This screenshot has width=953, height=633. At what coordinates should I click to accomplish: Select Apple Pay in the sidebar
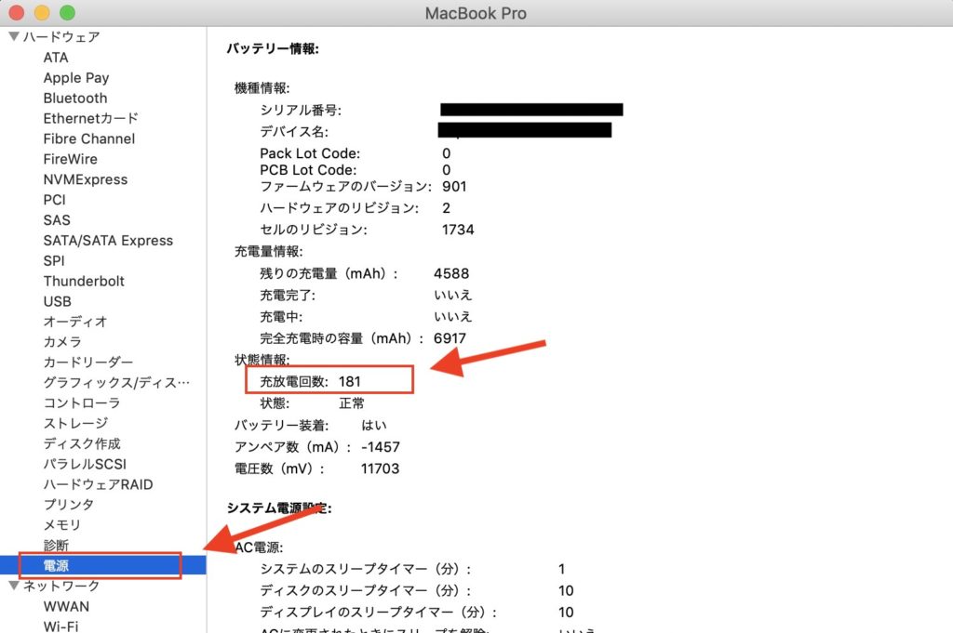tap(76, 78)
